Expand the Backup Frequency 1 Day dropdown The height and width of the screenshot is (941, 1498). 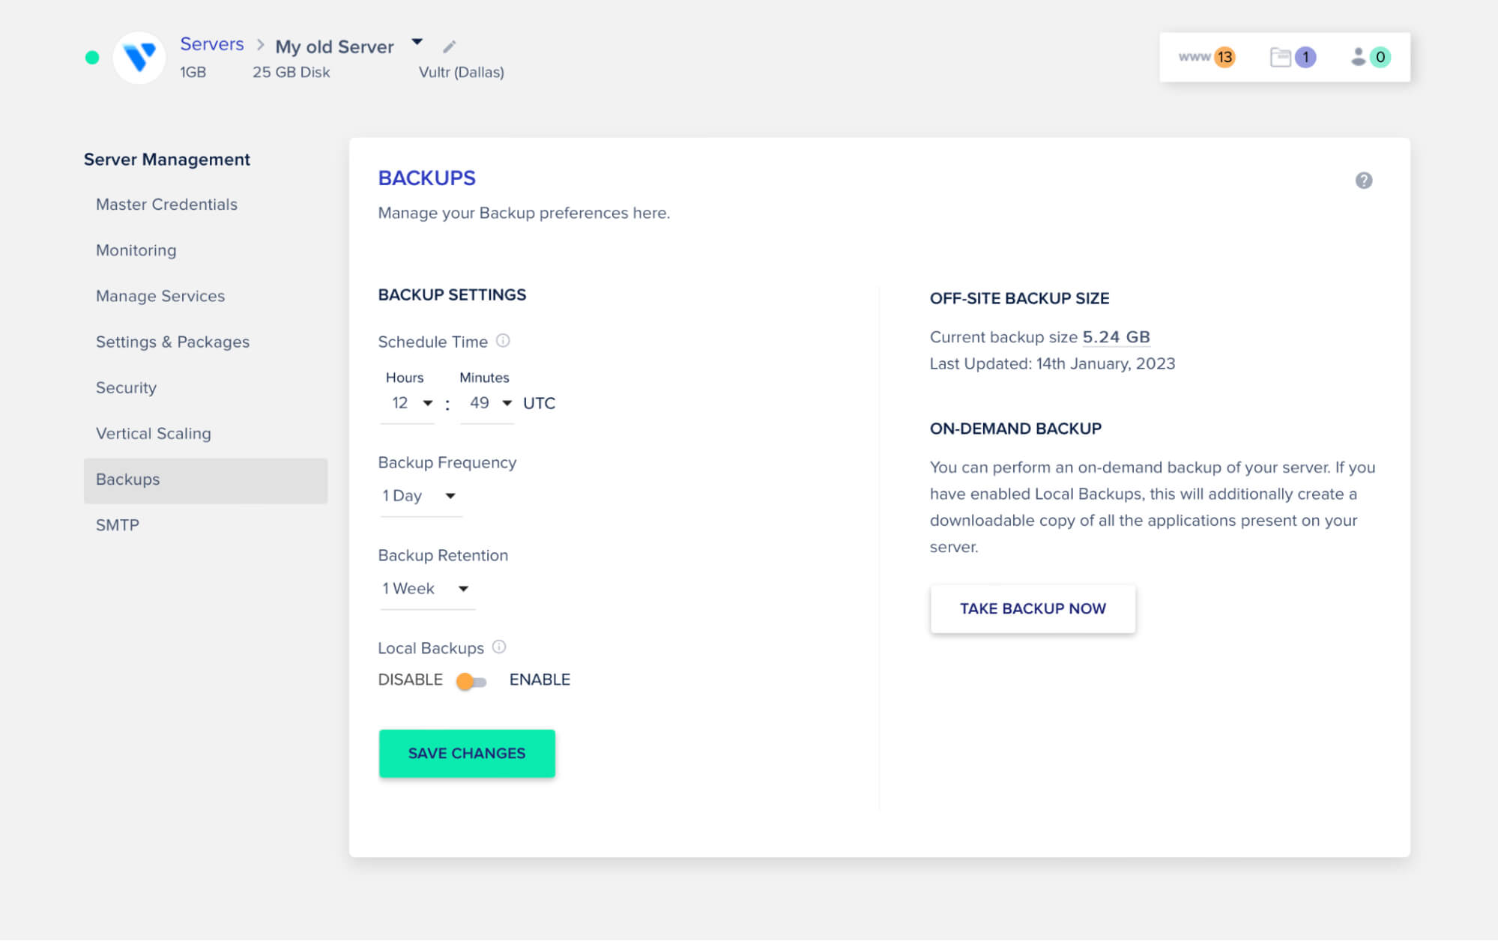point(420,497)
